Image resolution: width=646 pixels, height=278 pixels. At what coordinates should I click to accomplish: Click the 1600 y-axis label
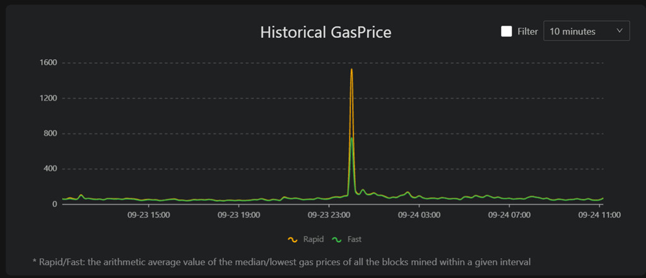(48, 63)
